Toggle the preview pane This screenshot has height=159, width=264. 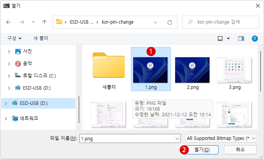241,39
